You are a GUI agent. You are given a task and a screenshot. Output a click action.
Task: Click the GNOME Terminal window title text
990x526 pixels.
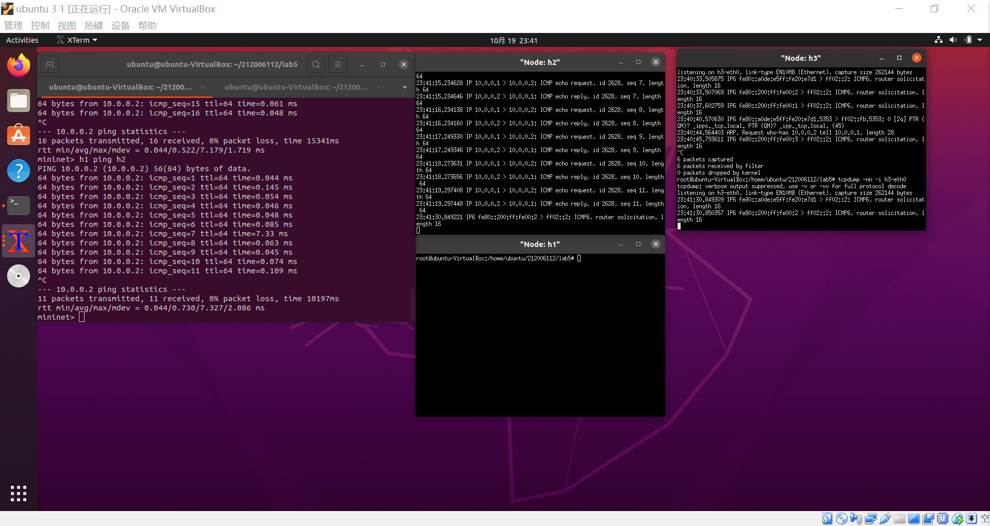[212, 64]
